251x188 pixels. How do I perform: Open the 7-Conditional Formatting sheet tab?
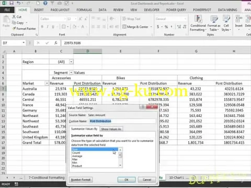coord(47,178)
